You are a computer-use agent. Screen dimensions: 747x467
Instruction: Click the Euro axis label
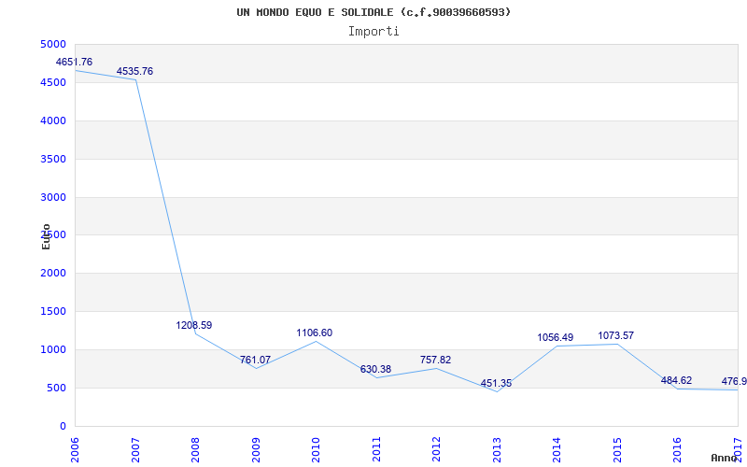click(x=46, y=236)
